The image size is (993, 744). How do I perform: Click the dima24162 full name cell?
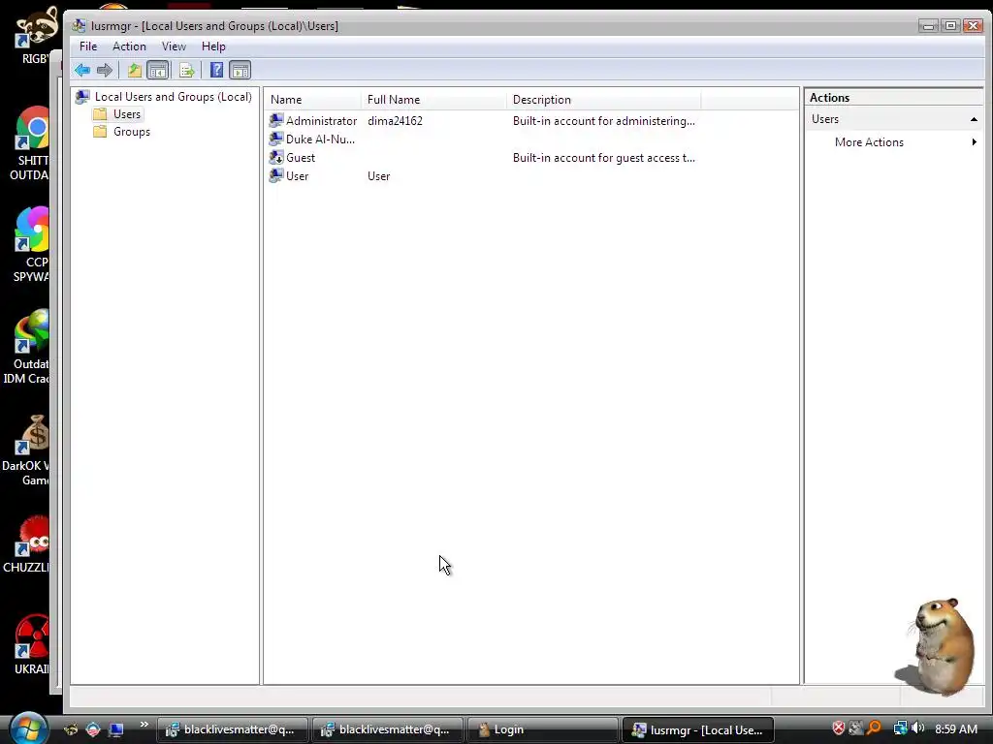coord(395,121)
